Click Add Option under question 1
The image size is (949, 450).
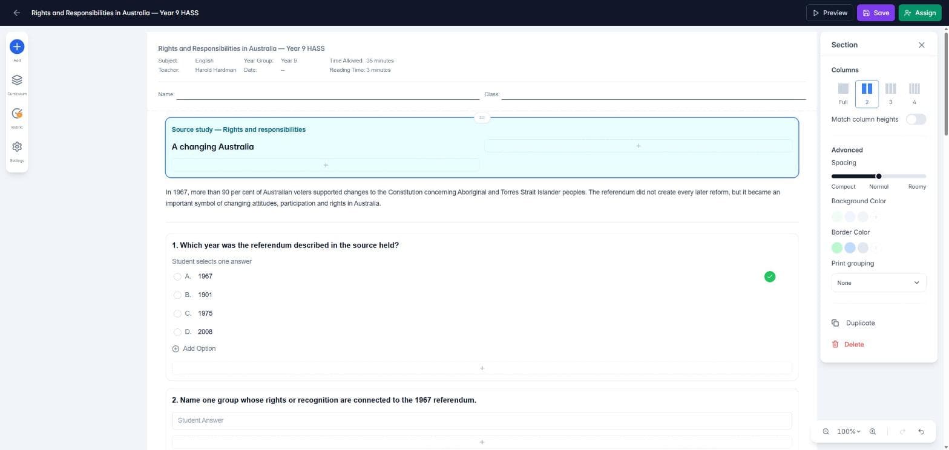[194, 348]
